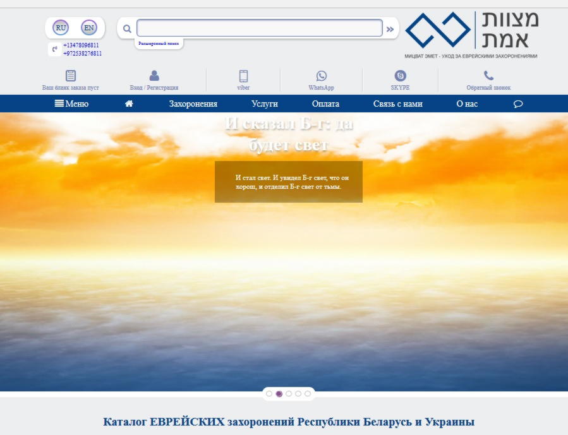
Task: Open the chat speech bubble icon
Action: [x=518, y=104]
